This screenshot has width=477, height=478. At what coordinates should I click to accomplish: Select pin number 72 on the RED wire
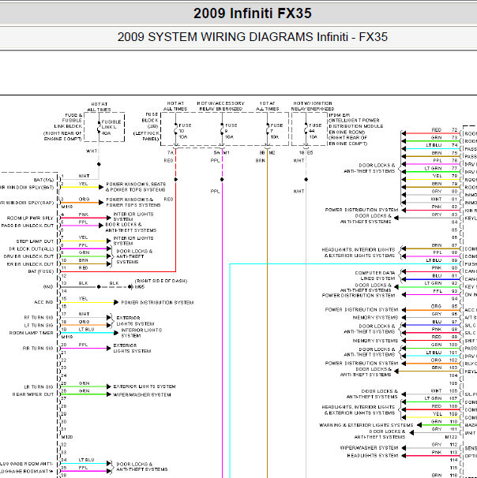pyautogui.click(x=454, y=130)
